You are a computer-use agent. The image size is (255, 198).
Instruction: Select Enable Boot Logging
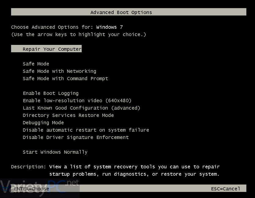click(x=51, y=93)
